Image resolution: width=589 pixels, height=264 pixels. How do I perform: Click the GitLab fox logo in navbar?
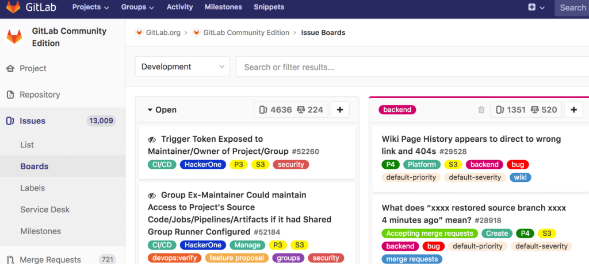(13, 7)
